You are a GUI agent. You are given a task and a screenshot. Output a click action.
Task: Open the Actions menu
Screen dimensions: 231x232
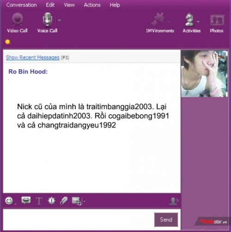[x=92, y=5]
